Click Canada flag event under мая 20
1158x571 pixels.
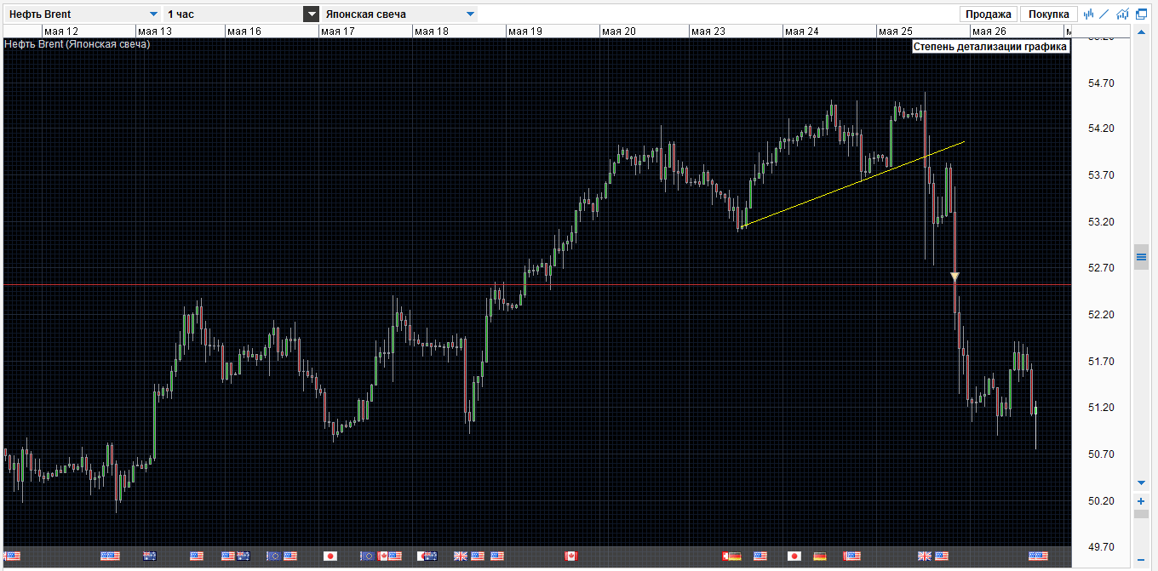click(x=571, y=556)
